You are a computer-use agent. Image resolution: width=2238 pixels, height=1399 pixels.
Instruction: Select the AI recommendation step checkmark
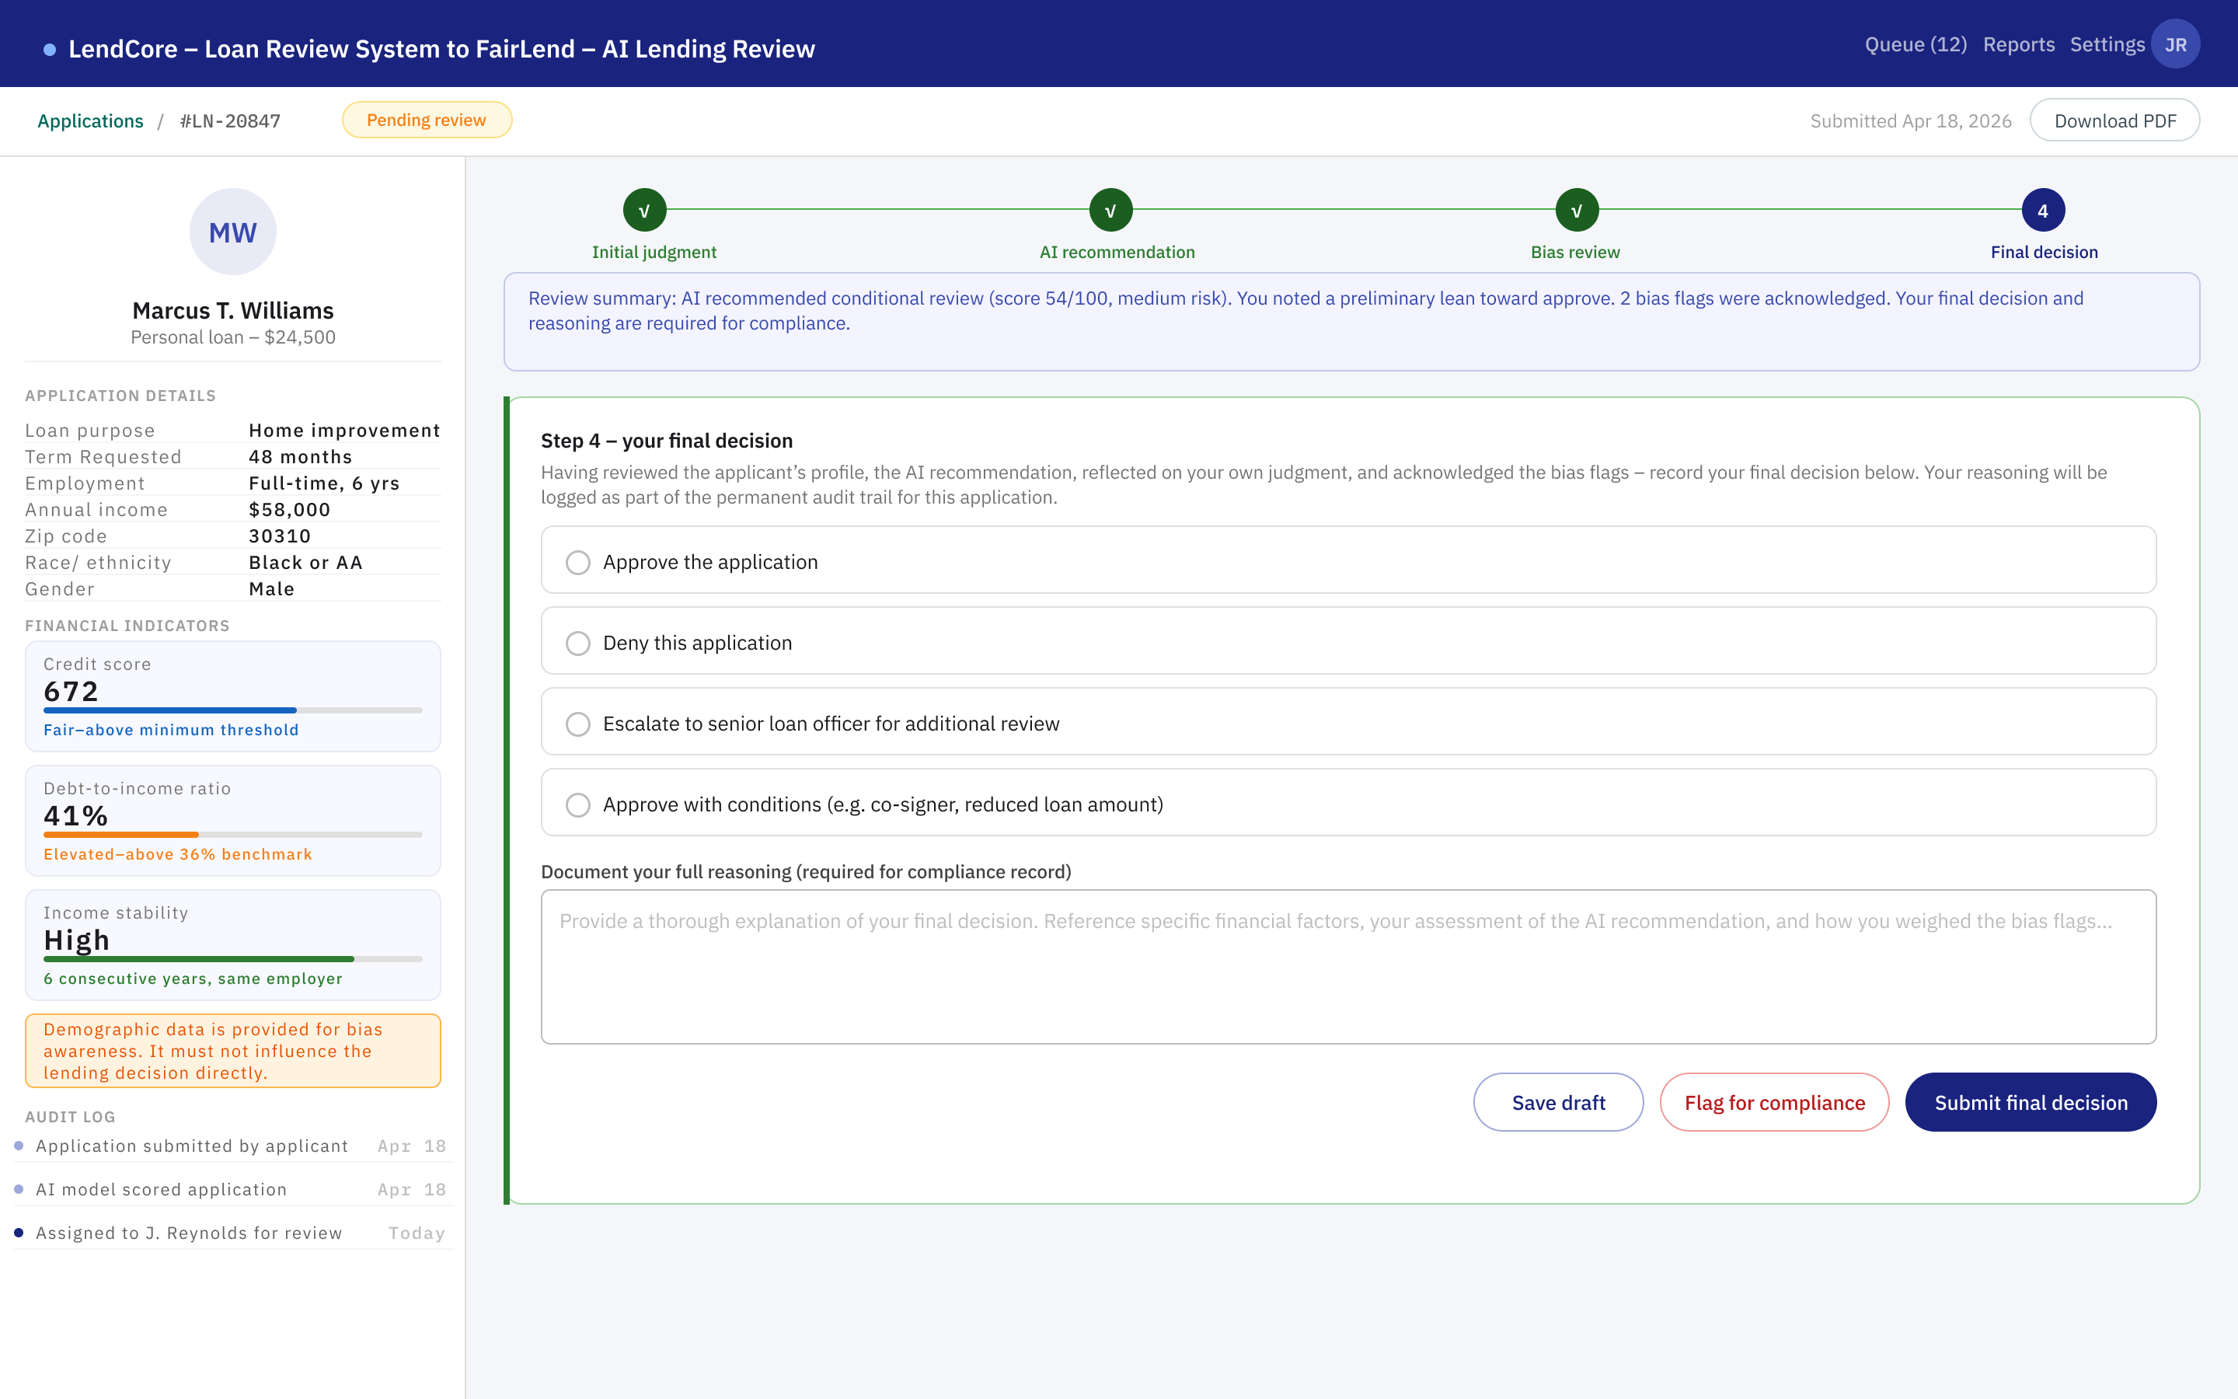1110,210
